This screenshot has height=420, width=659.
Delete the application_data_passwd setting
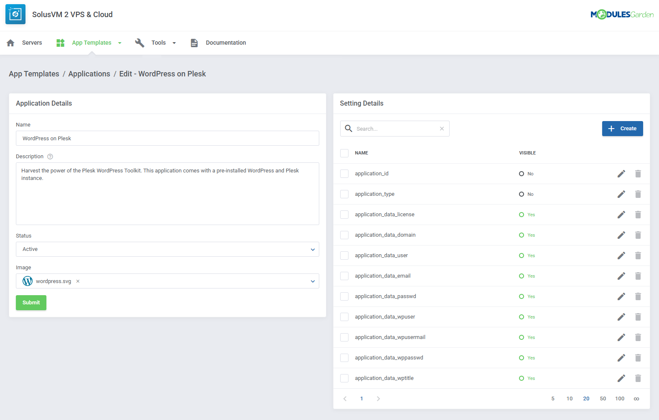pyautogui.click(x=638, y=296)
